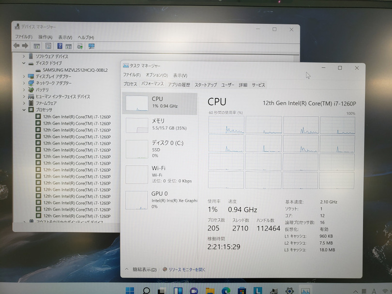Open ヘルプ(H) menu in Device Manager
Viewport: 392px width, 294px height.
[x=86, y=37]
